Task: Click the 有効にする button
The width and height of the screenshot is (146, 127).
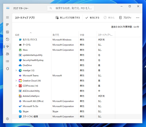Action: point(92,18)
